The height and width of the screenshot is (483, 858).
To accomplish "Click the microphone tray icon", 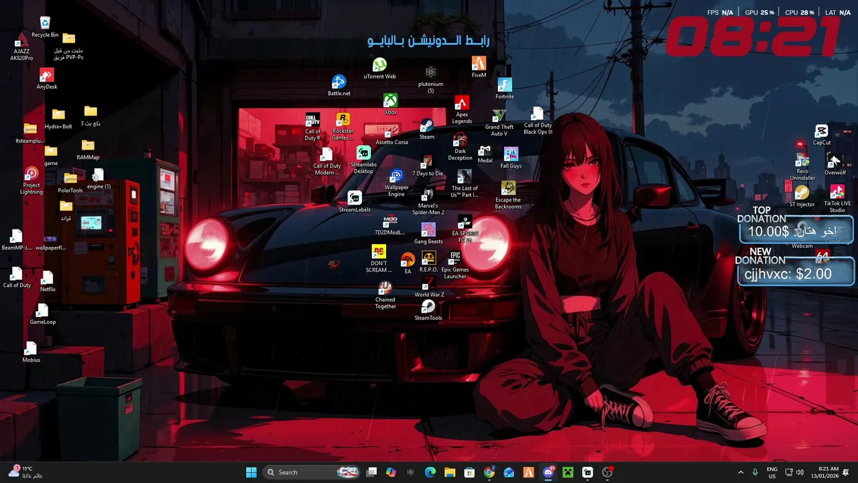I will [755, 472].
